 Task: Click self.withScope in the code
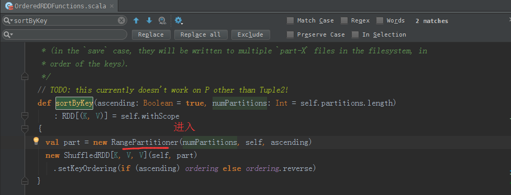(x=150, y=116)
